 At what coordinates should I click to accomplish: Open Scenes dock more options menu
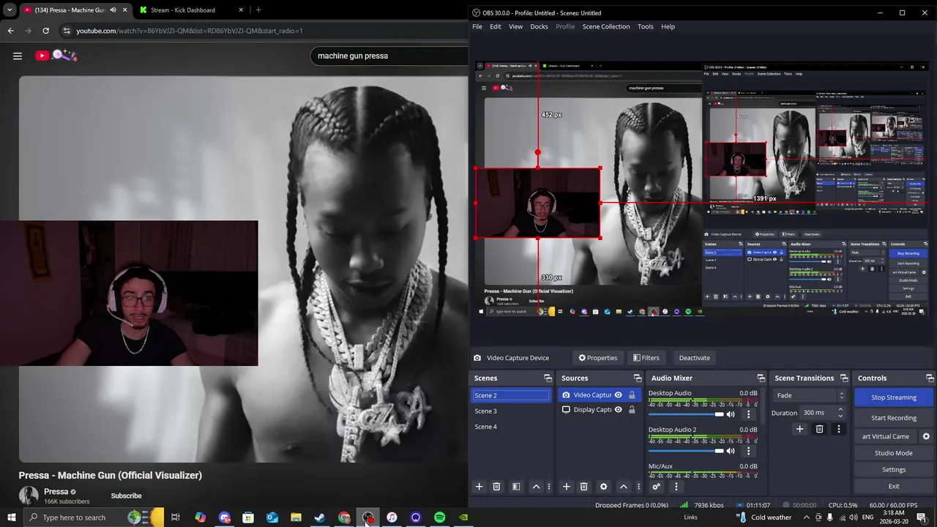point(549,487)
